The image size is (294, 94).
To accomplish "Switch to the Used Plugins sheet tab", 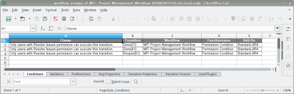I will 207,74.
